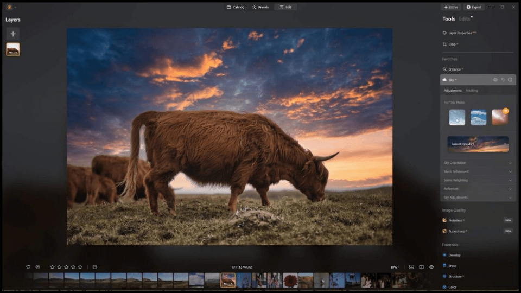This screenshot has height=293, width=521.
Task: Pick the orange premium suggested sky
Action: point(500,117)
